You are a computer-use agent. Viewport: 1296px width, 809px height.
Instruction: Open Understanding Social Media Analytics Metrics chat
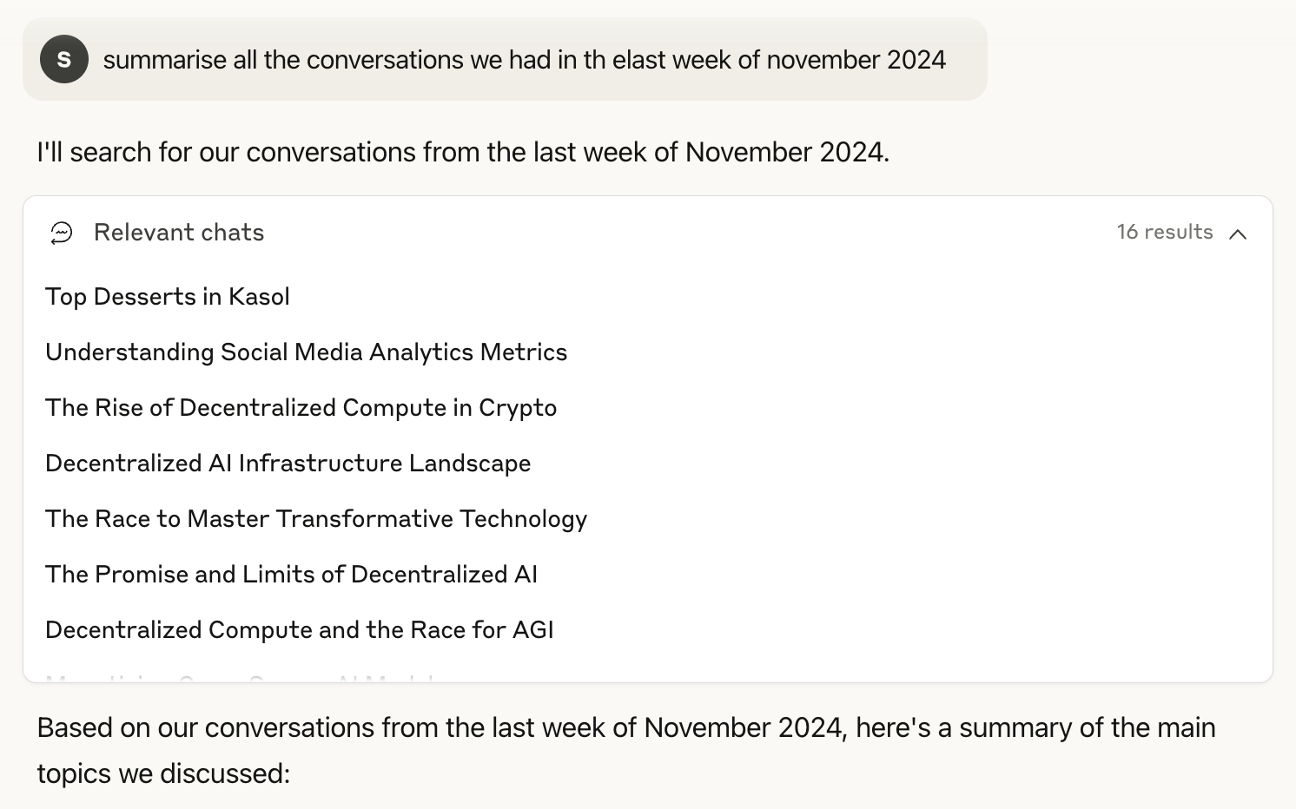(306, 352)
